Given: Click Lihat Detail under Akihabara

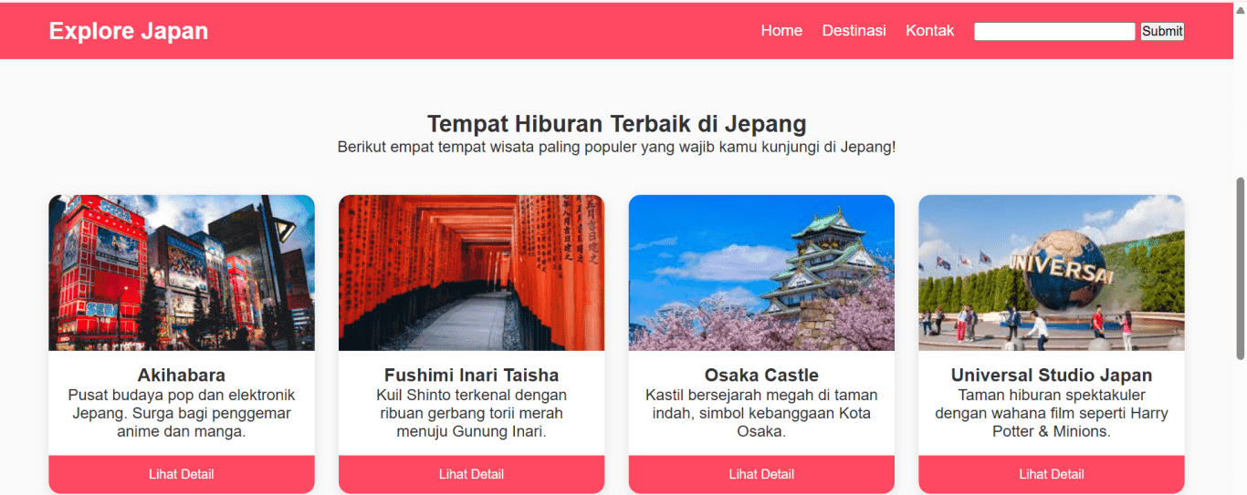Looking at the screenshot, I should [182, 474].
